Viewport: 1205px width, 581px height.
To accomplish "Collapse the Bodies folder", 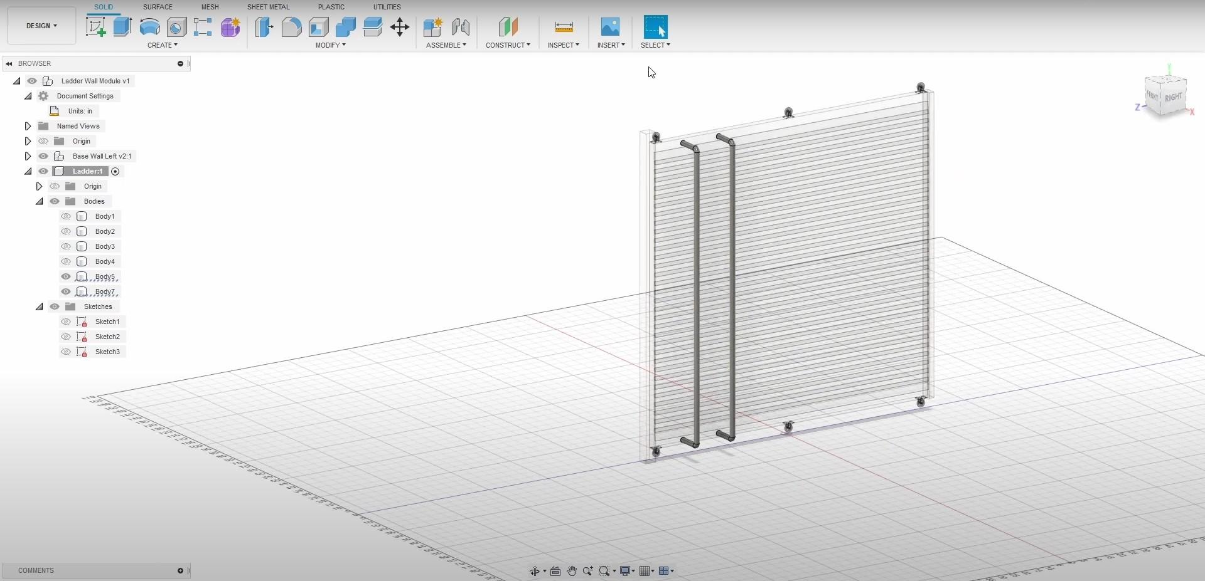I will click(x=40, y=201).
